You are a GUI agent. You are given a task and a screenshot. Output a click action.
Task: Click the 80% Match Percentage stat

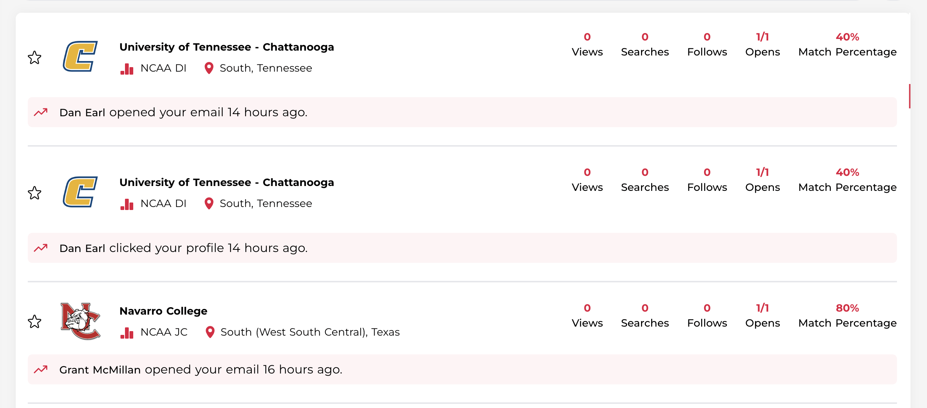(x=847, y=315)
